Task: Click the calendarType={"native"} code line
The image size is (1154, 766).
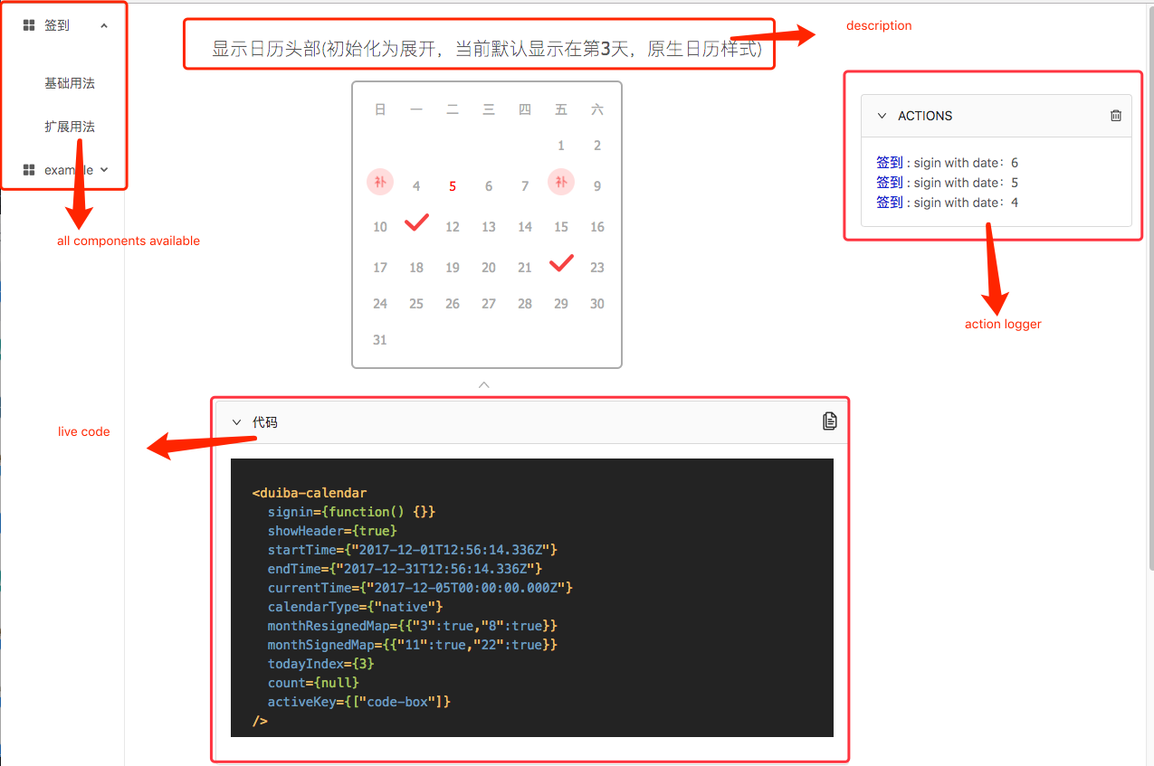Action: point(355,607)
